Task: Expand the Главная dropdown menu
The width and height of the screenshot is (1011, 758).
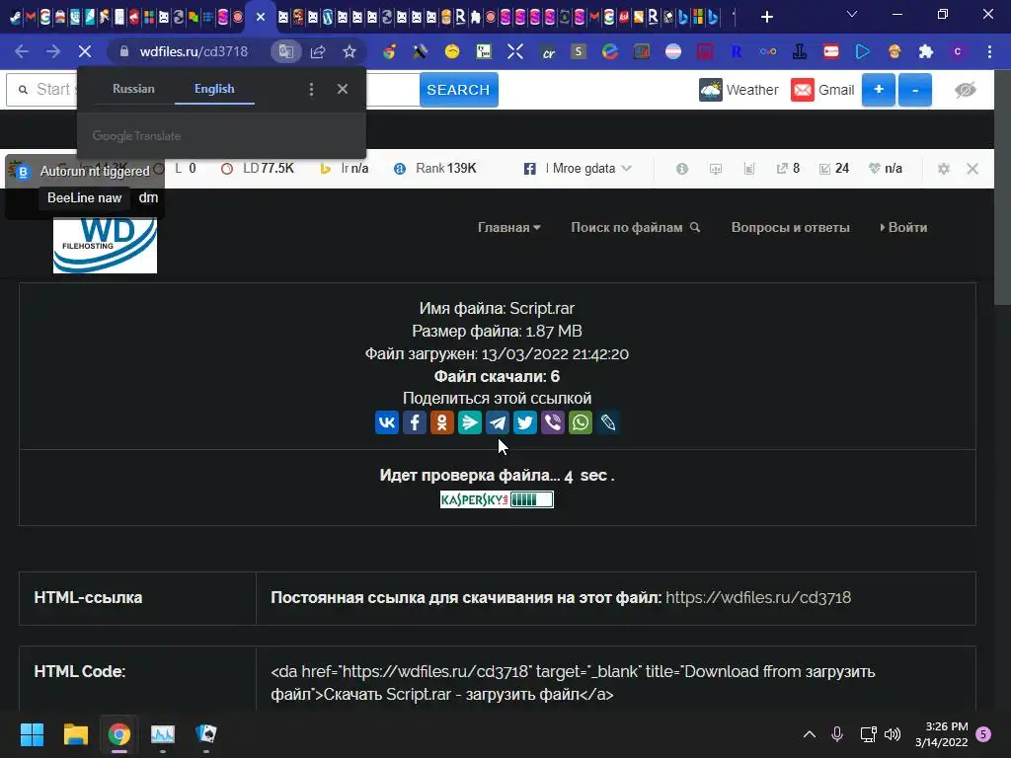Action: (x=509, y=228)
